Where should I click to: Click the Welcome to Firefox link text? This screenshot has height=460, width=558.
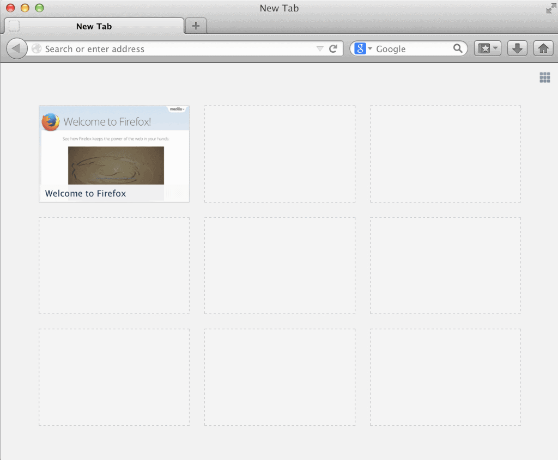coord(85,193)
